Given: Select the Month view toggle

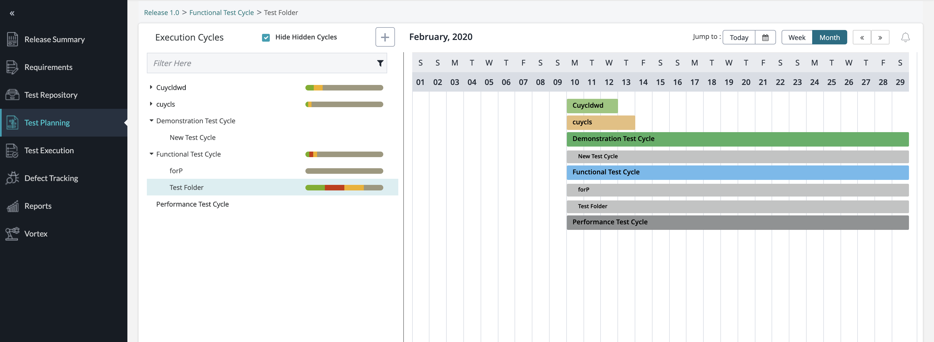Looking at the screenshot, I should click(x=829, y=37).
